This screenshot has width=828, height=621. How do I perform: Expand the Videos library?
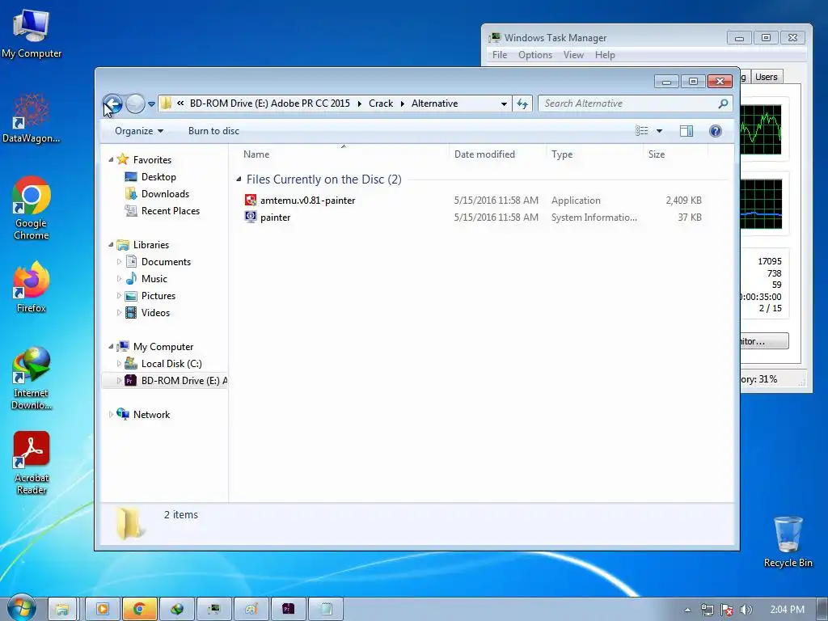(x=119, y=313)
